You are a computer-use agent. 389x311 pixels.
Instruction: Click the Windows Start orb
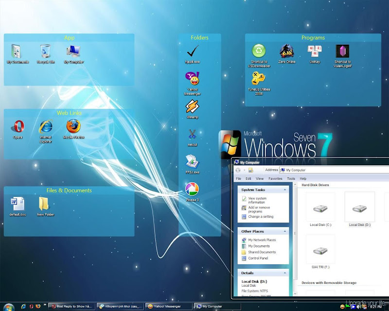point(9,307)
